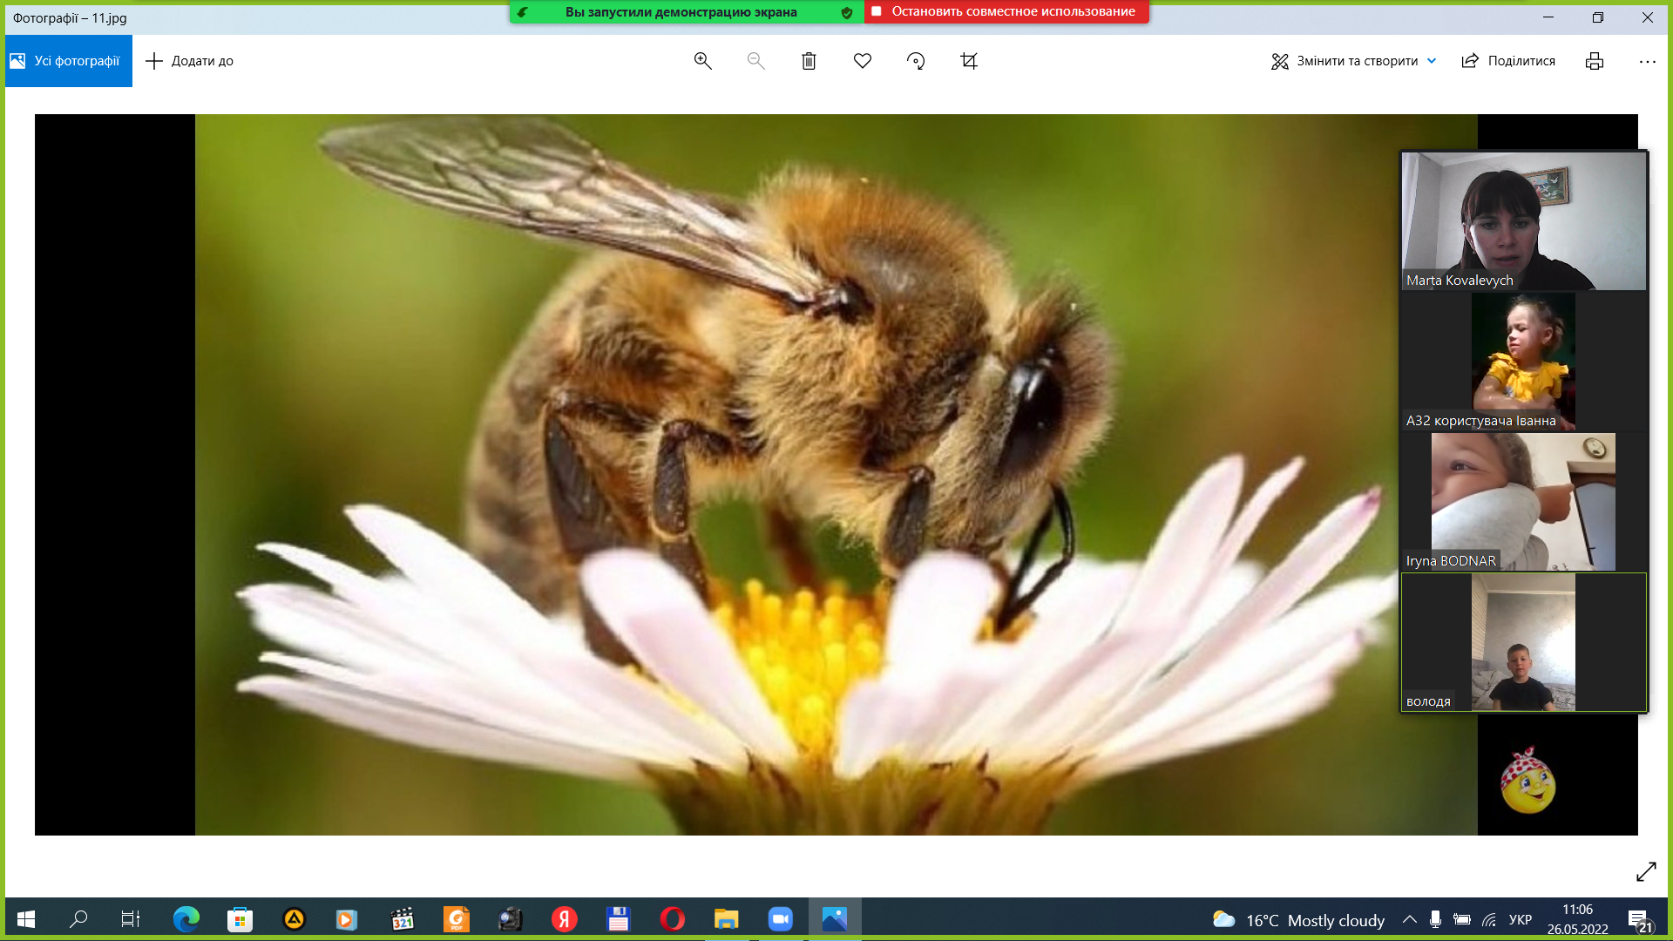Open taskbar search magnifier

pyautogui.click(x=78, y=919)
